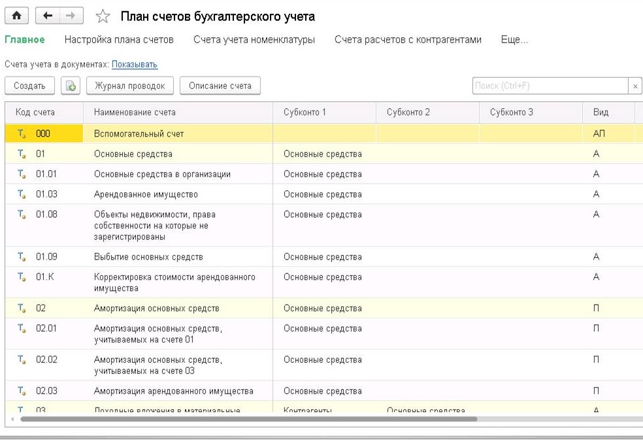Click the Home icon button
643x440 pixels.
coord(14,16)
